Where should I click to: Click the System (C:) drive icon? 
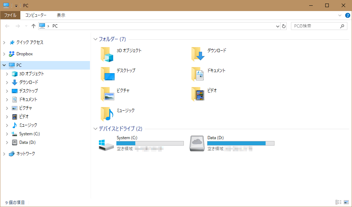(x=106, y=144)
